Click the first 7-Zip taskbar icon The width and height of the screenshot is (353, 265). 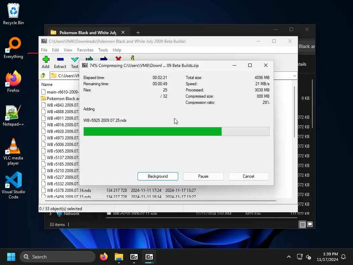134,257
